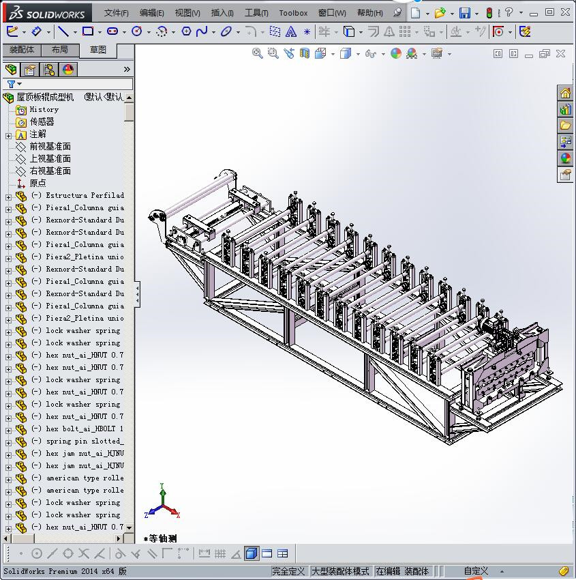Expand the manager tabs chevron
This screenshot has width=576, height=580.
(127, 69)
